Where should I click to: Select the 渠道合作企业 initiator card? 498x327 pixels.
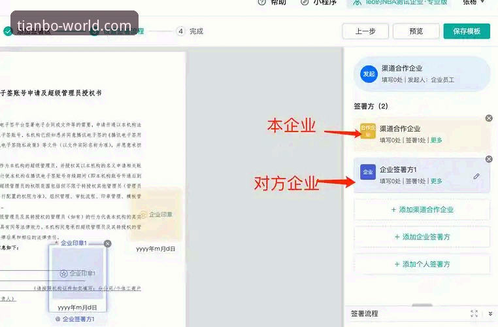click(x=422, y=74)
